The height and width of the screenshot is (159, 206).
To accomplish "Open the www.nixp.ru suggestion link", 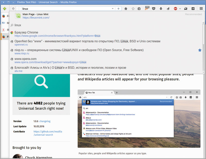I will click(x=22, y=53).
